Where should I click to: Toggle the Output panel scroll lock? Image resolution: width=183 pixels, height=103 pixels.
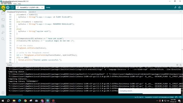[180, 65]
